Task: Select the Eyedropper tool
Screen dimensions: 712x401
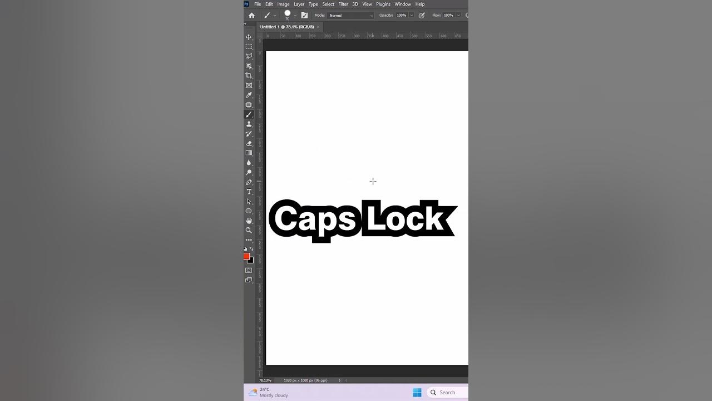Action: click(x=249, y=95)
